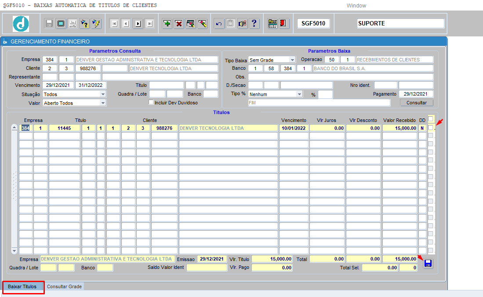Click the undo arrow toolbar icon

(219, 23)
